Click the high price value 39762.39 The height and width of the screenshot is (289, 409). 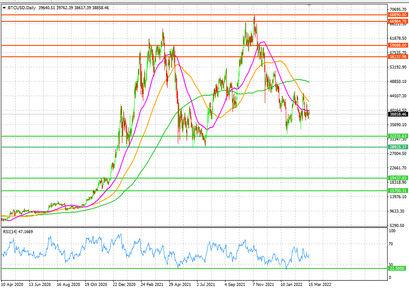pyautogui.click(x=65, y=8)
